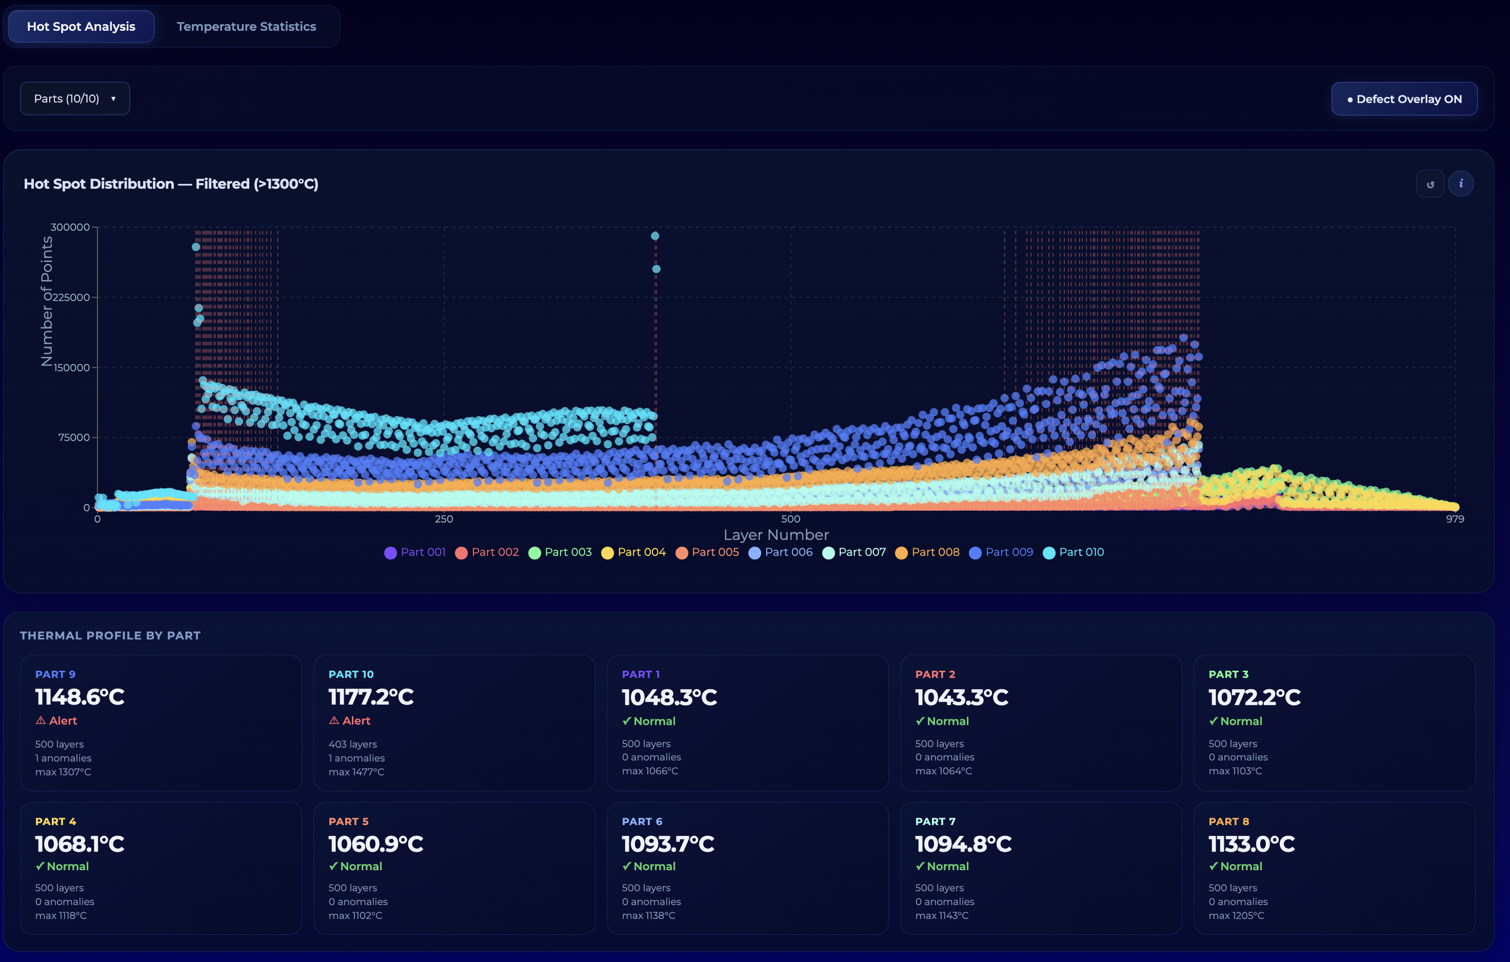Click the PART 6 card temperature 1093.7°C
Screen dimensions: 1510x962
click(x=668, y=844)
